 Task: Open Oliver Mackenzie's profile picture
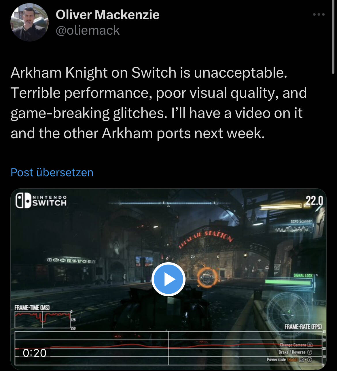coord(29,23)
